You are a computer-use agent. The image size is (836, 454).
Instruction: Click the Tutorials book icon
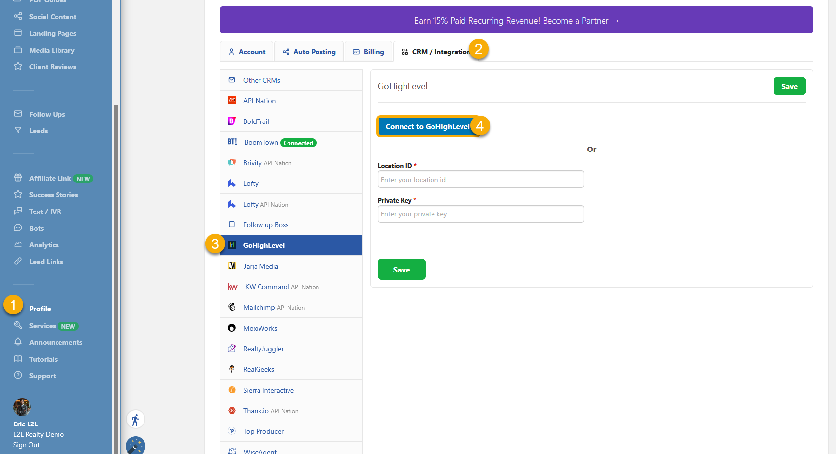18,359
